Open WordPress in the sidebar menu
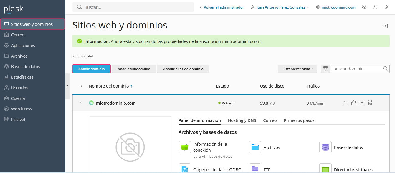Viewport: 395px width, 173px height. click(22, 109)
